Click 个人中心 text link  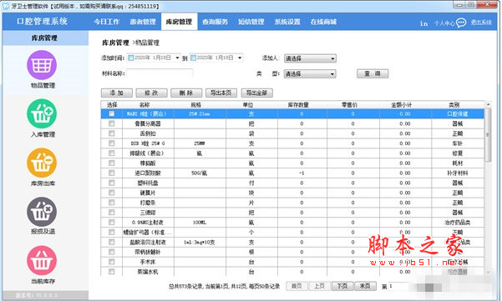pos(444,23)
